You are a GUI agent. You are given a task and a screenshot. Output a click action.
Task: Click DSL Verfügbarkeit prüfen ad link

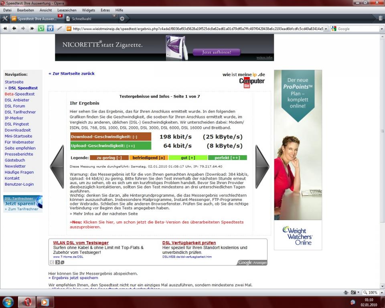coord(189,243)
